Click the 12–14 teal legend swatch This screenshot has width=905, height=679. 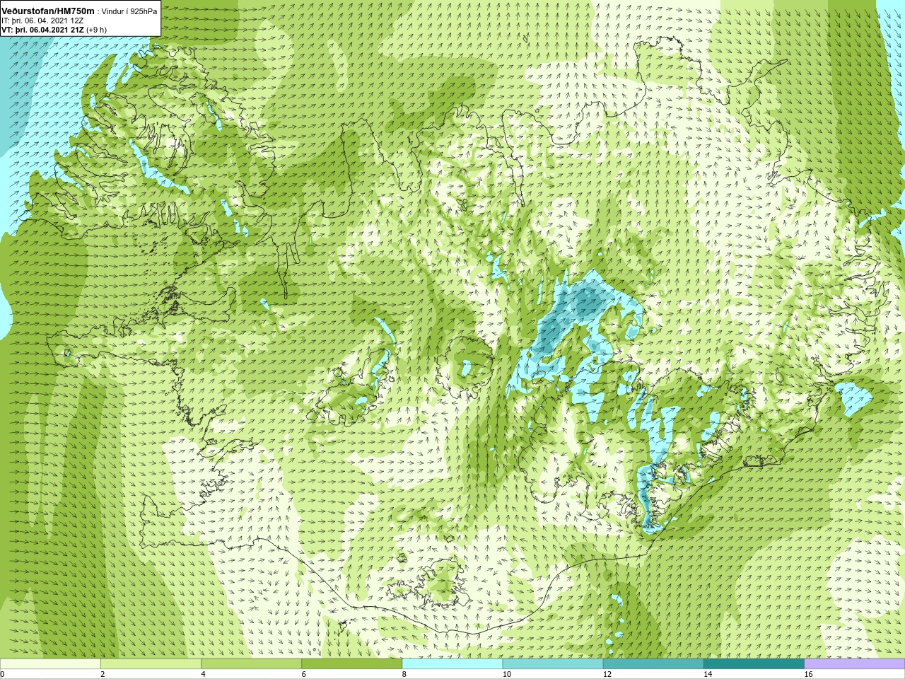click(653, 664)
